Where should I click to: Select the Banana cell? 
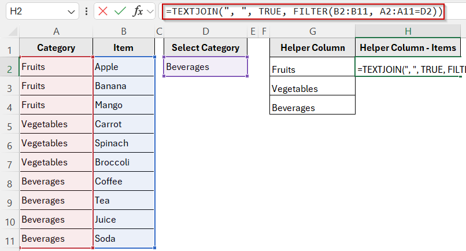[x=123, y=86]
